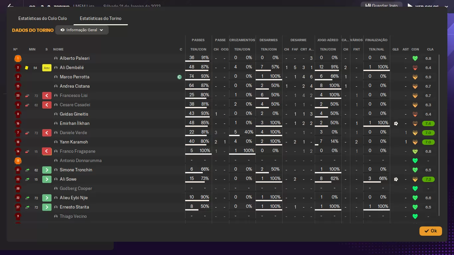Click the Ok button
This screenshot has height=255, width=454.
431,231
